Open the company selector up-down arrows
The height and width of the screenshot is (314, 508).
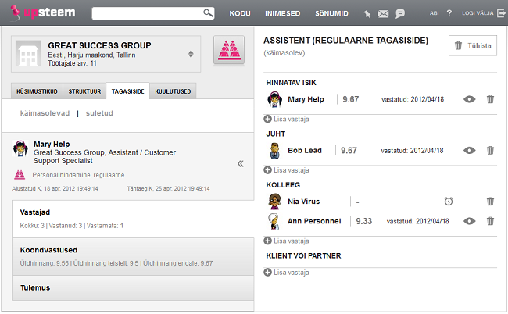tap(191, 54)
